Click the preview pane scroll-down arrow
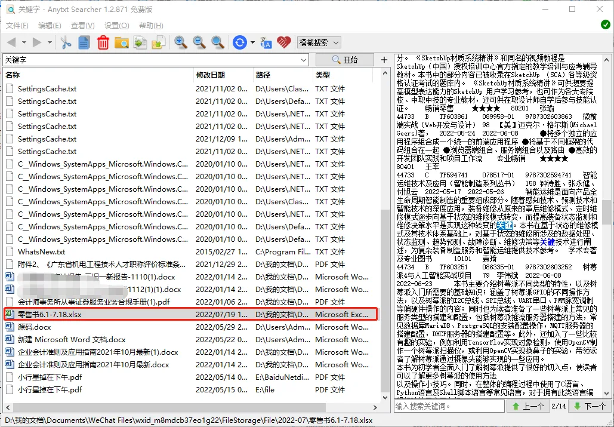This screenshot has width=614, height=427. point(607,394)
